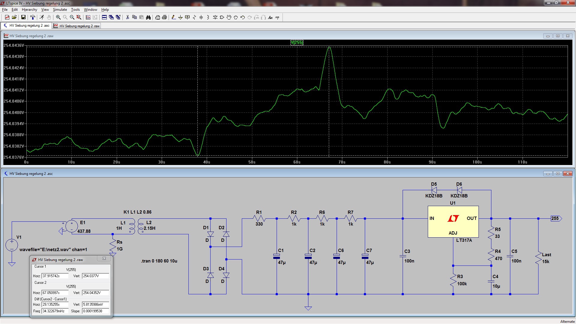Select the Draw Wire pencil tool
The height and width of the screenshot is (324, 576).
(x=173, y=17)
